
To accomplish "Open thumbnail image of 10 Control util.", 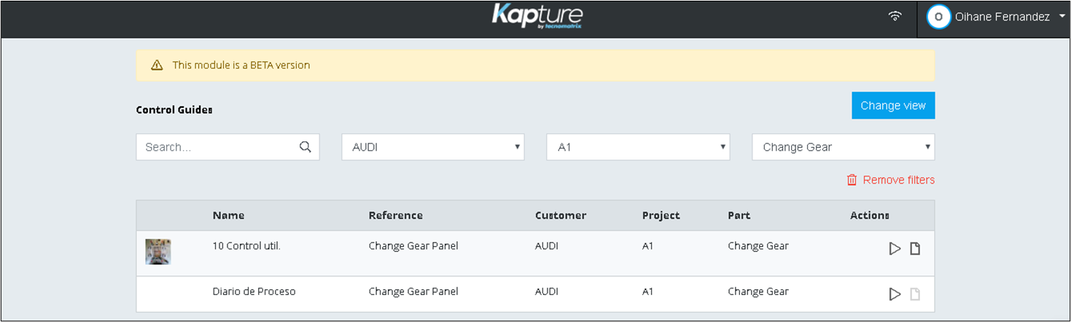I will pos(157,252).
